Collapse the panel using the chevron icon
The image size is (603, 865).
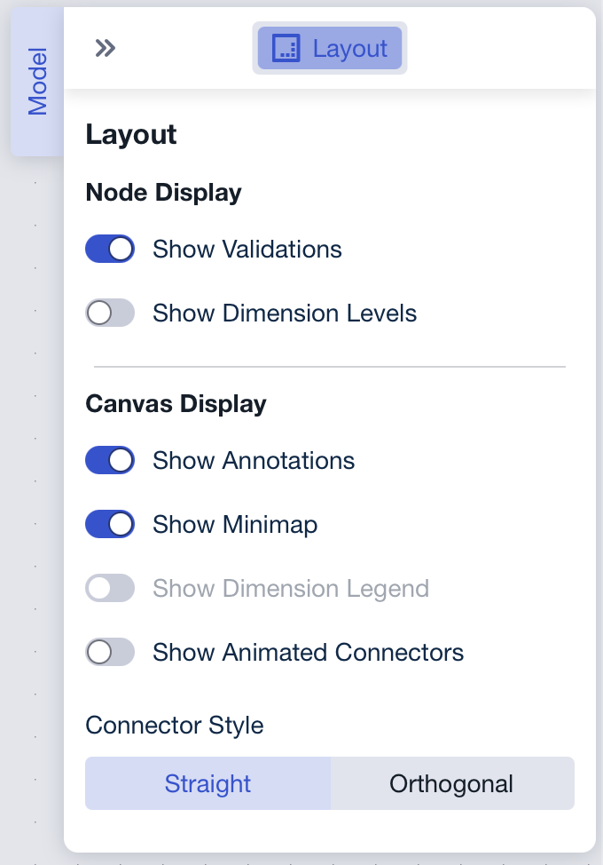tap(105, 48)
